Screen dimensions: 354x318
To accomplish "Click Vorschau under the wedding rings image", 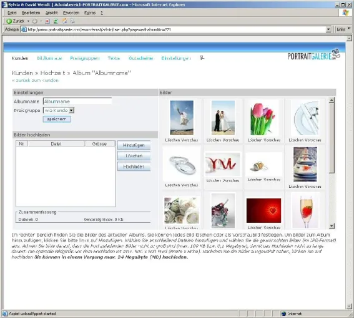I will (x=190, y=185).
